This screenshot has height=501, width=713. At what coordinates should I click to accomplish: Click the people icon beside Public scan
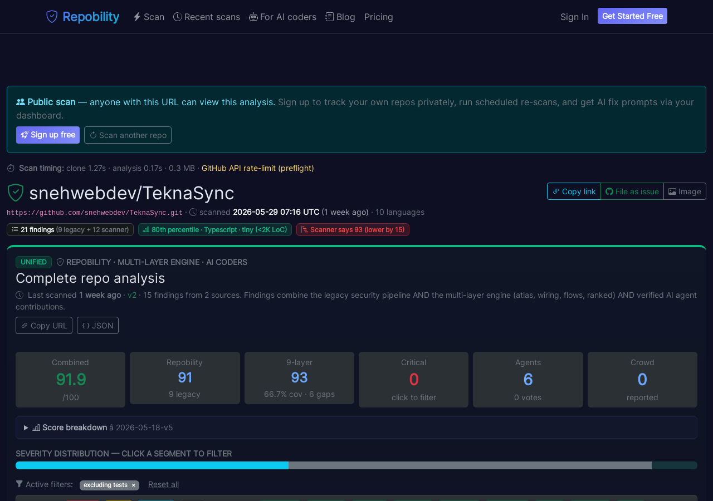point(21,102)
